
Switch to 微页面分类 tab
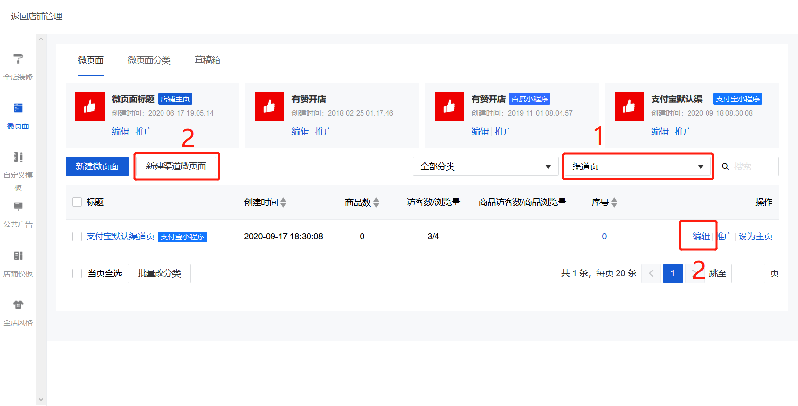tap(149, 60)
